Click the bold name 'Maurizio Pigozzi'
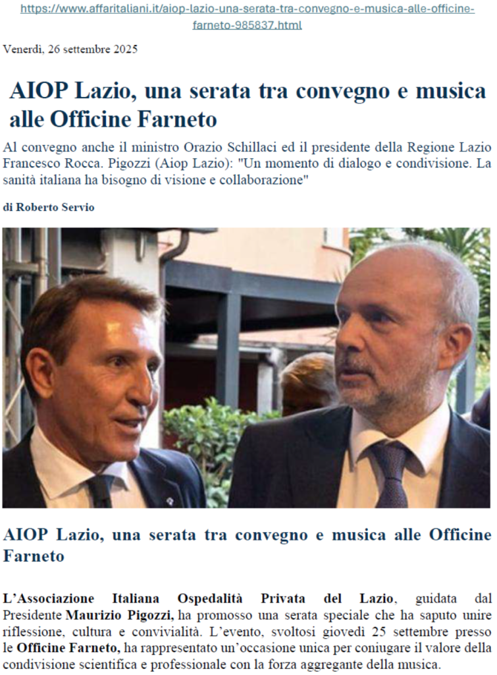The width and height of the screenshot is (497, 675). click(120, 615)
